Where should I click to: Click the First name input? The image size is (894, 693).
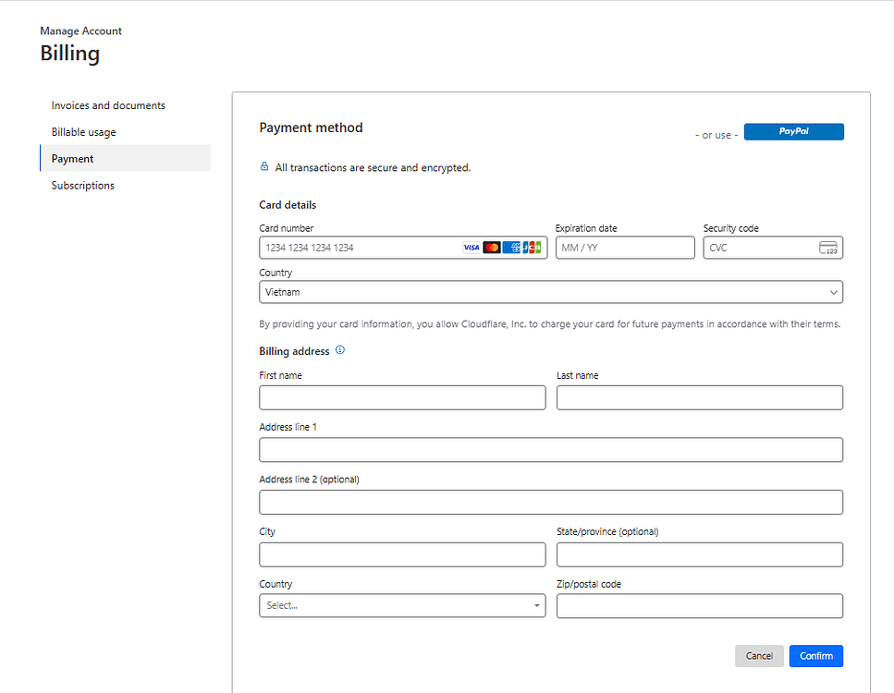point(402,397)
